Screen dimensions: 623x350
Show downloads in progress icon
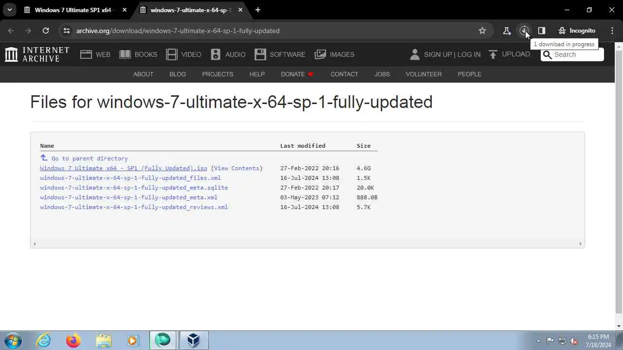[x=524, y=31]
